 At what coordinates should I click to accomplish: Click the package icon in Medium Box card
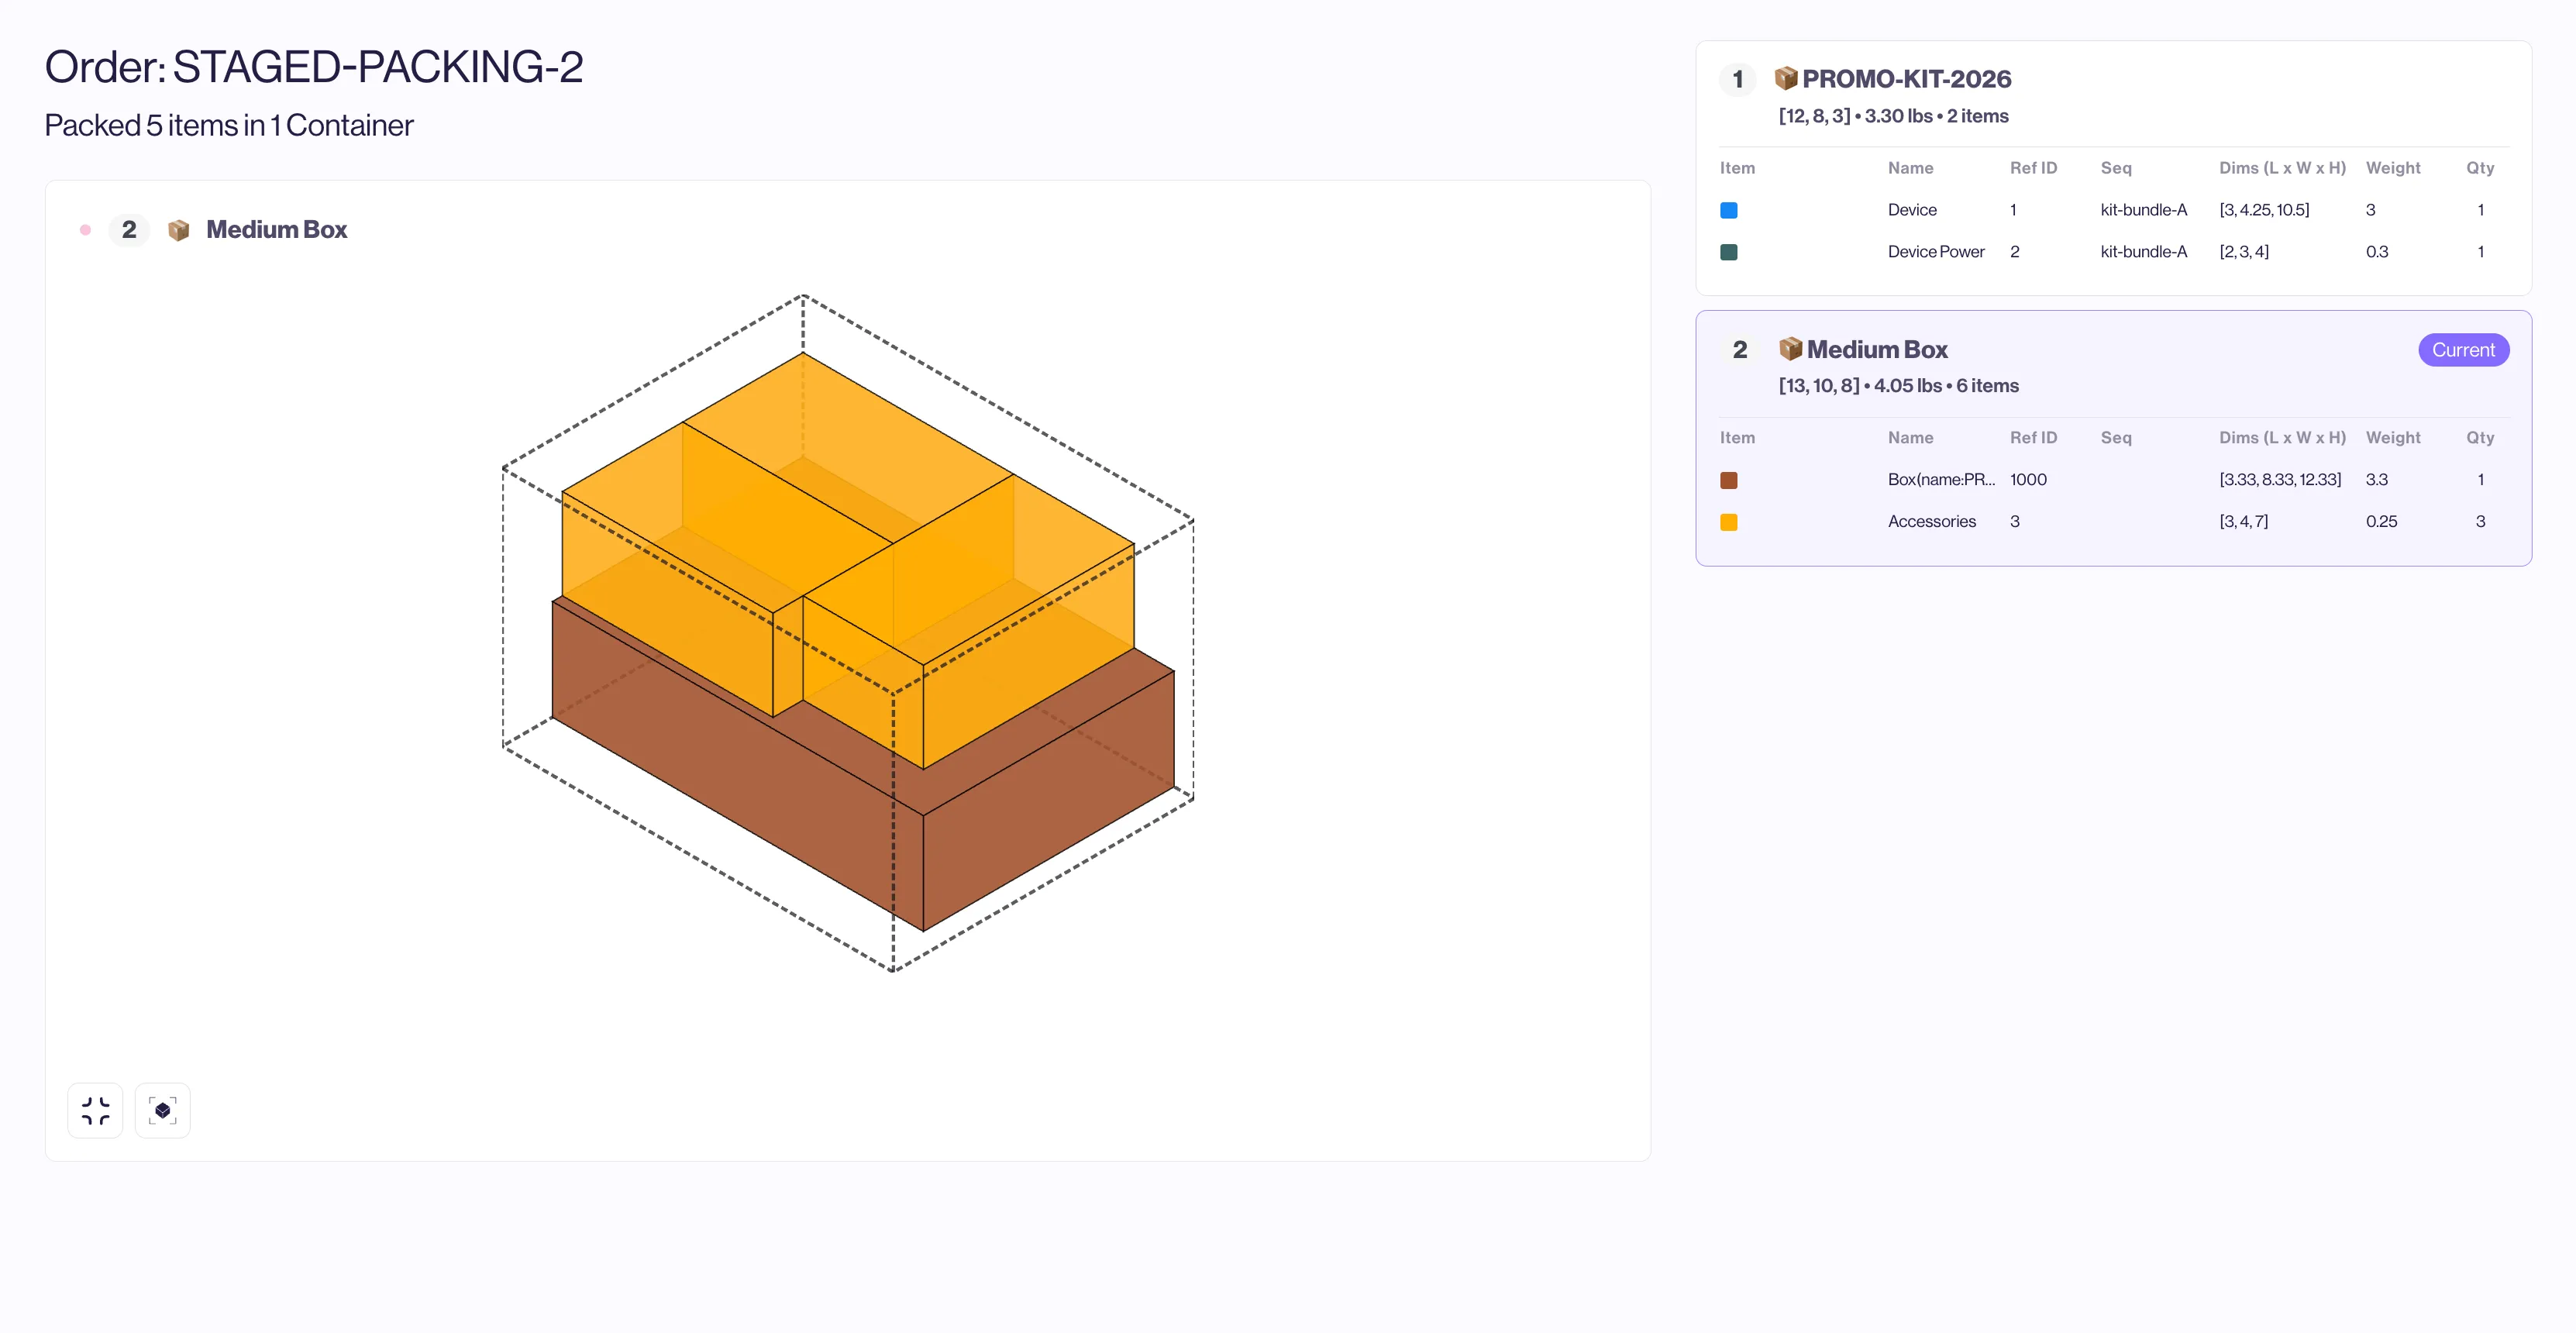pos(1790,349)
